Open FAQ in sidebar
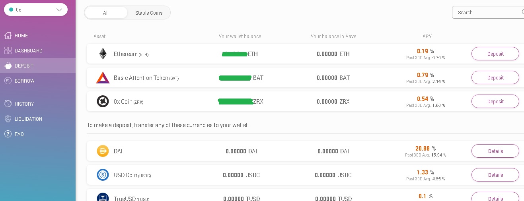This screenshot has height=201, width=524. [x=38, y=134]
